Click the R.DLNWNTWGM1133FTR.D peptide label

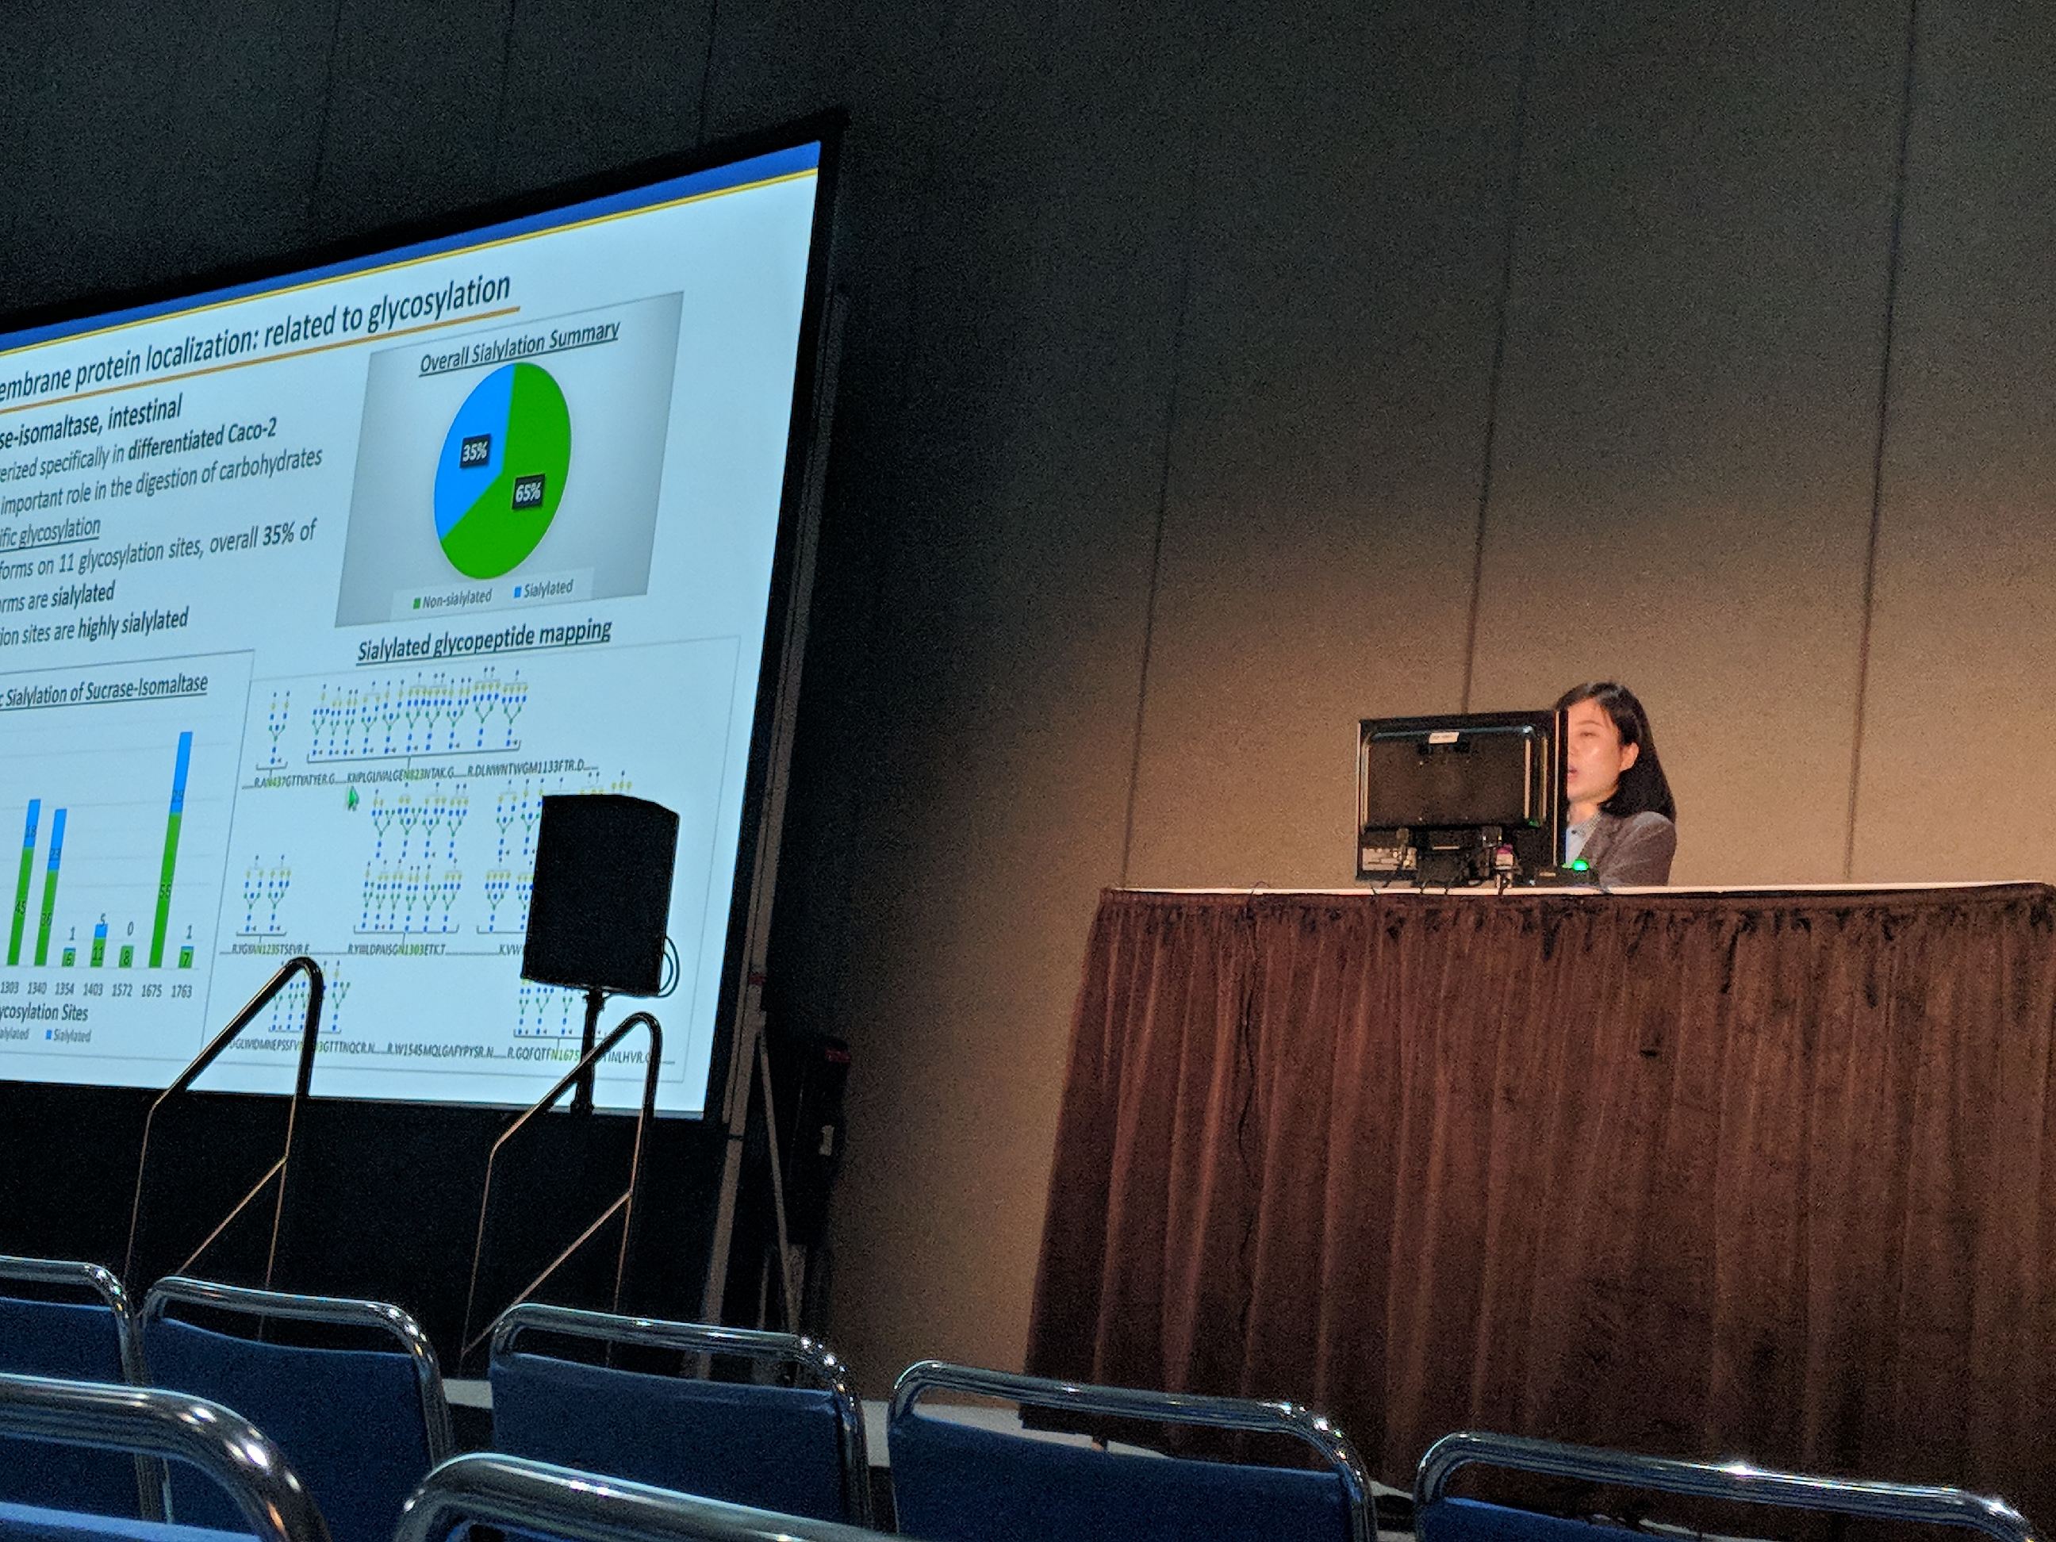tap(525, 770)
